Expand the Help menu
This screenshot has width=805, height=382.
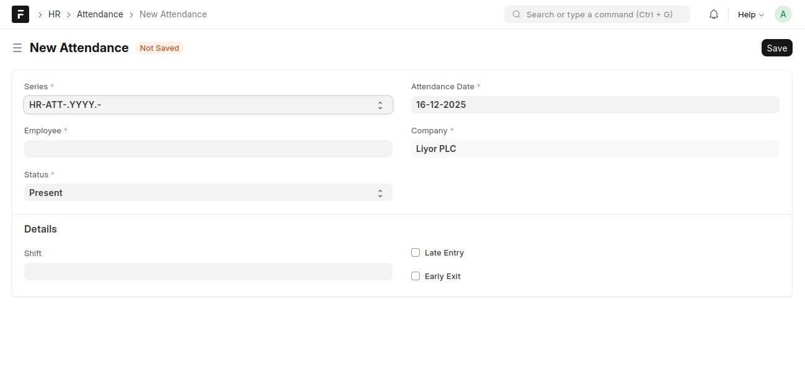point(750,14)
